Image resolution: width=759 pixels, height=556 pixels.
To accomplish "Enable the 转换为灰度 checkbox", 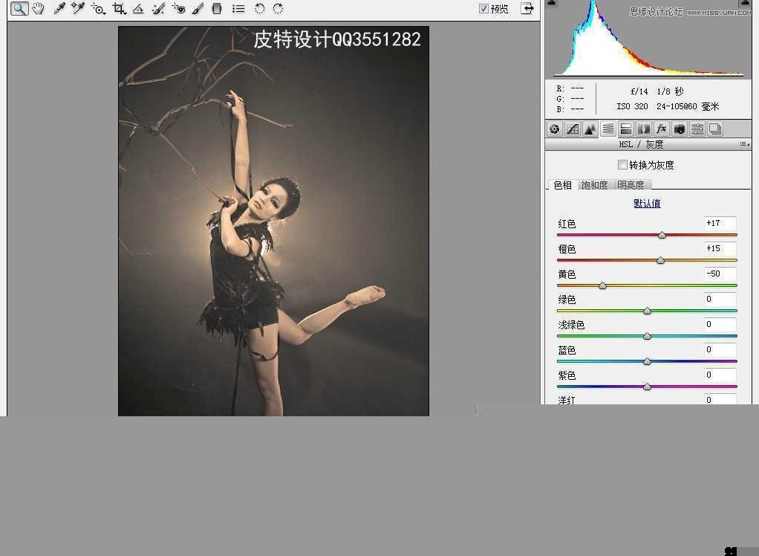I will (x=622, y=165).
